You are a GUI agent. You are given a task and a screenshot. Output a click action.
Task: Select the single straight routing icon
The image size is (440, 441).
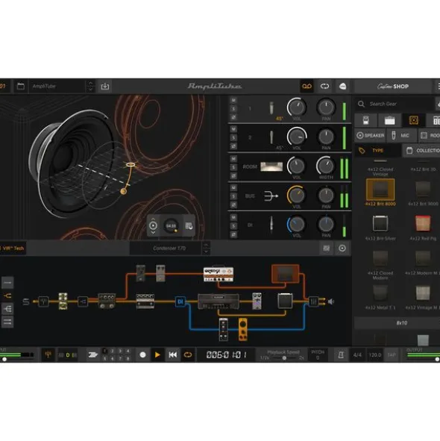coord(7,283)
